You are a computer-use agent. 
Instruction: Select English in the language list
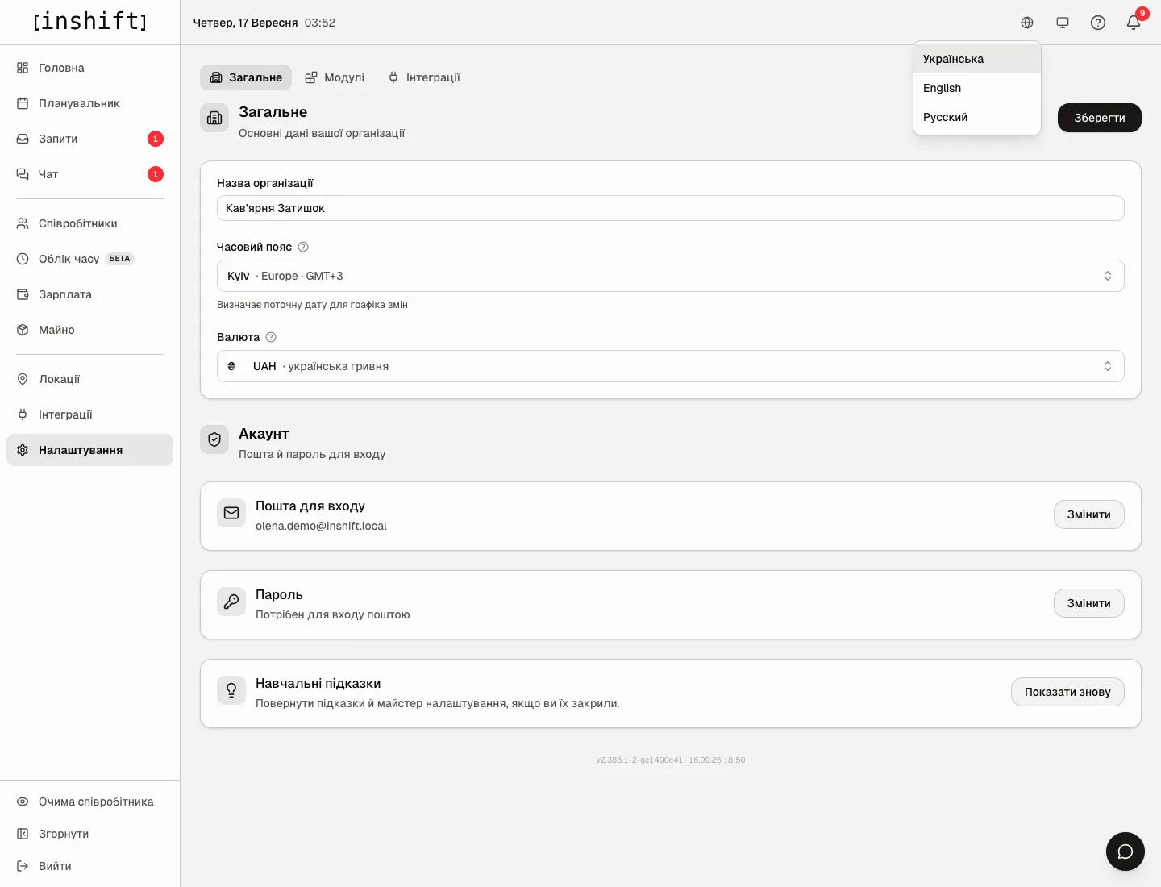tap(977, 88)
